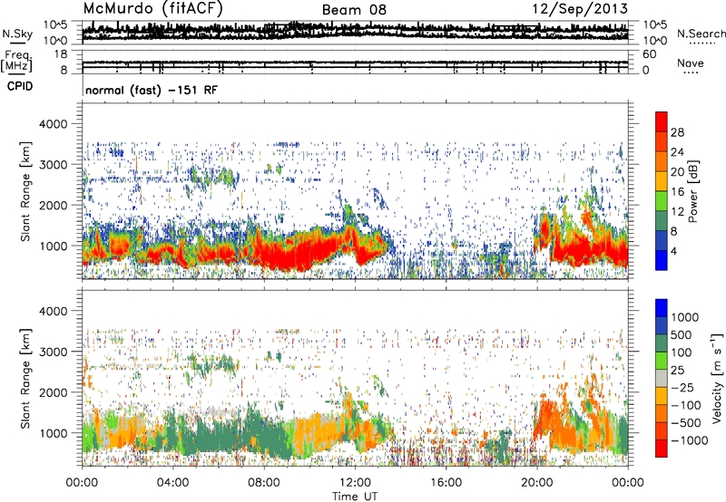Pick the red bottom segment of the velocity colorbar
The width and height of the screenshot is (726, 502).
662,449
